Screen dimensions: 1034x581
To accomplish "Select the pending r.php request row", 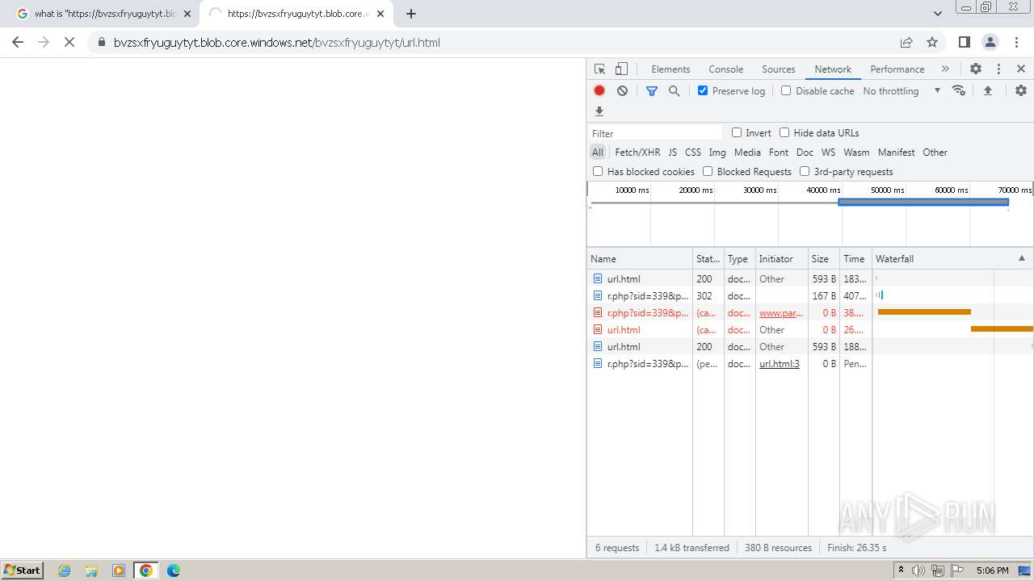I will pos(810,364).
